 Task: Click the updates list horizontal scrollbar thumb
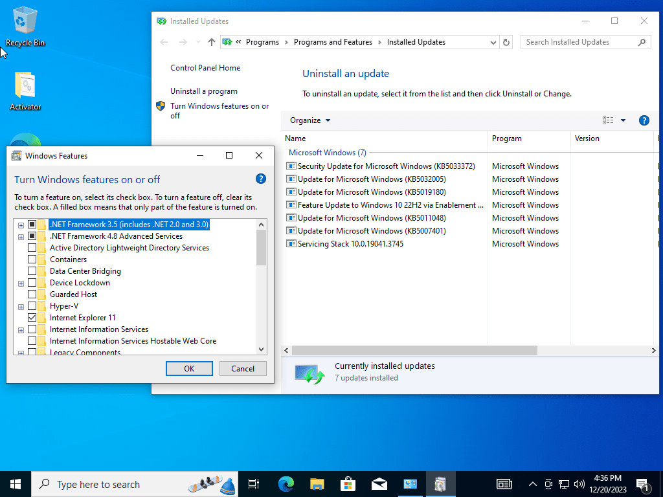click(414, 350)
